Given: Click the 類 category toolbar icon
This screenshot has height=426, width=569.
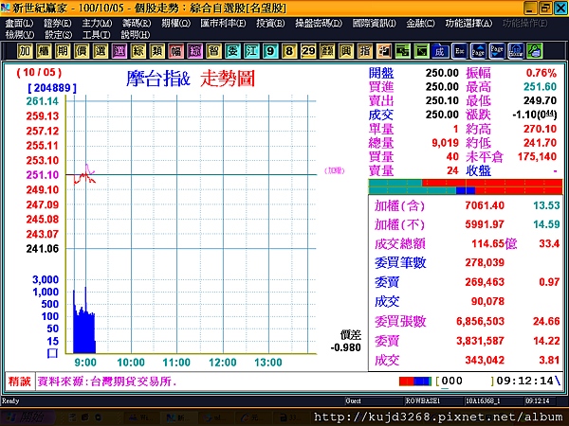Looking at the screenshot, I should pos(156,51).
